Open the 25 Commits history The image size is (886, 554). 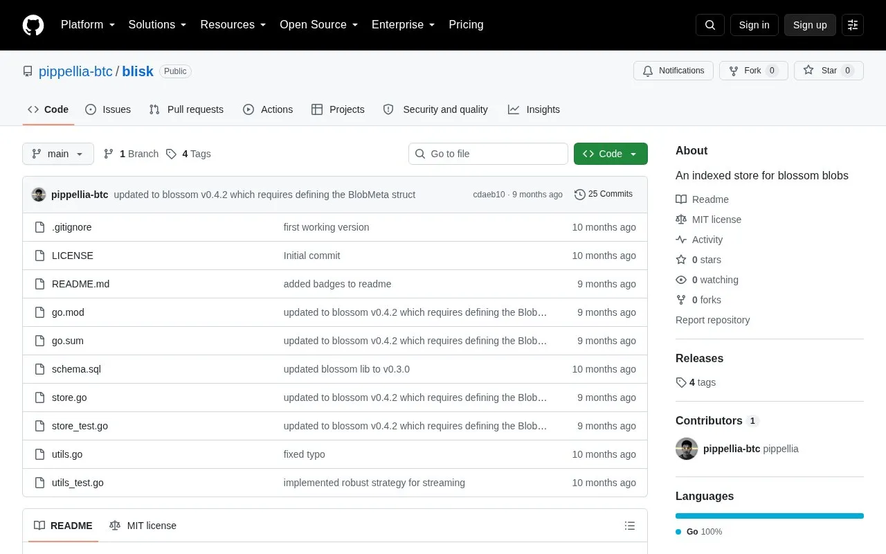[604, 195]
